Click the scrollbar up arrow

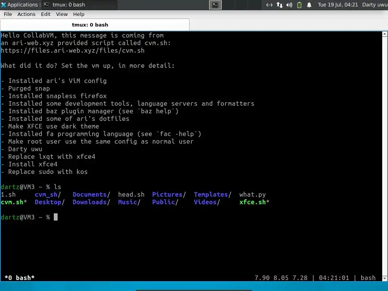[385, 34]
